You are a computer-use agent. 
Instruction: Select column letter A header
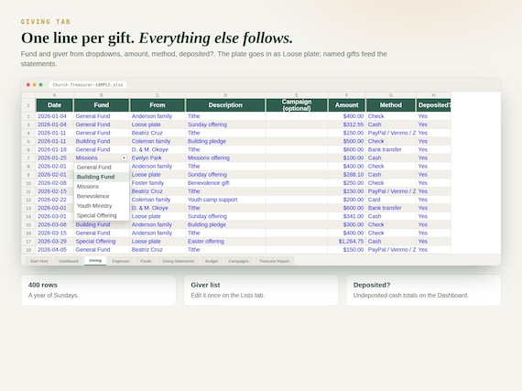pos(54,95)
